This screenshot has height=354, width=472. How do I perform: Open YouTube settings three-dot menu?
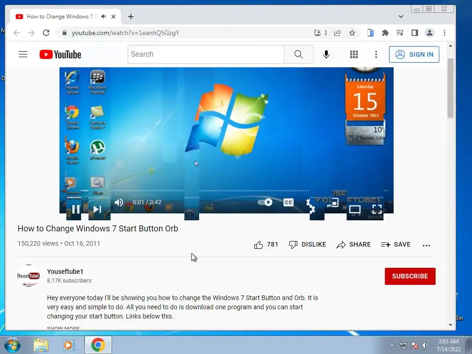tap(376, 54)
